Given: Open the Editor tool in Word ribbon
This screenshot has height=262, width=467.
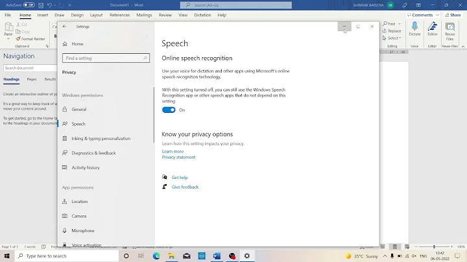Looking at the screenshot, I should click(433, 29).
